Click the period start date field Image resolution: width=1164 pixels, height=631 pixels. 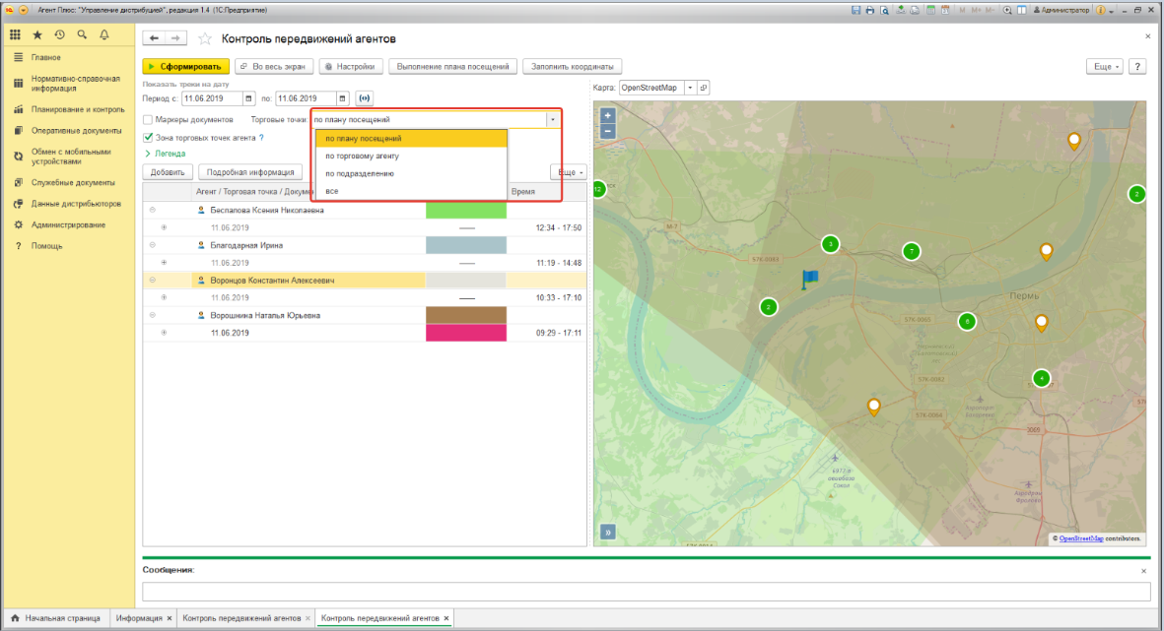point(212,98)
